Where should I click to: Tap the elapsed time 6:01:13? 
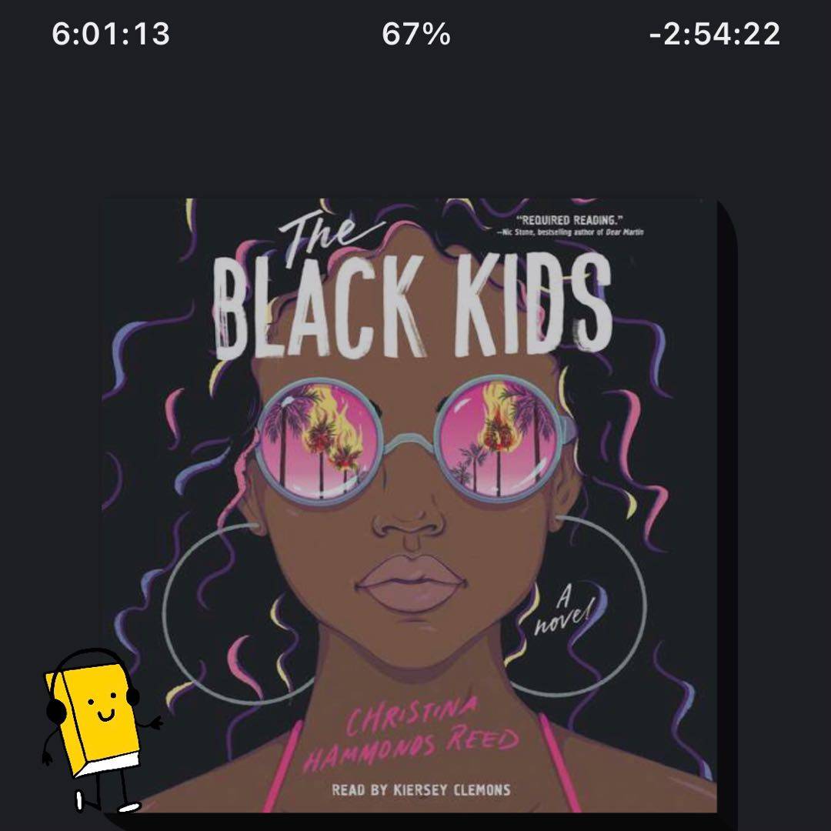[111, 34]
